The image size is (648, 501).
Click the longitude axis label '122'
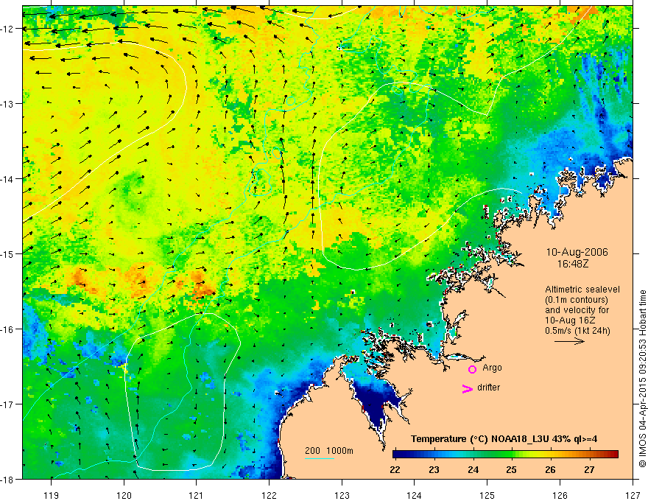coord(269,495)
